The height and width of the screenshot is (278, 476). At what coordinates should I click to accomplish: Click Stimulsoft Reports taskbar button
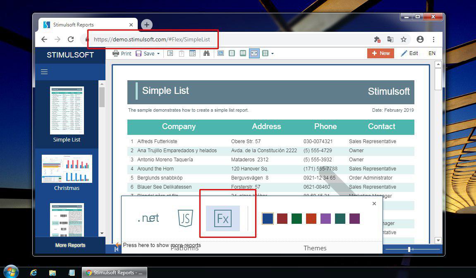coord(115,273)
